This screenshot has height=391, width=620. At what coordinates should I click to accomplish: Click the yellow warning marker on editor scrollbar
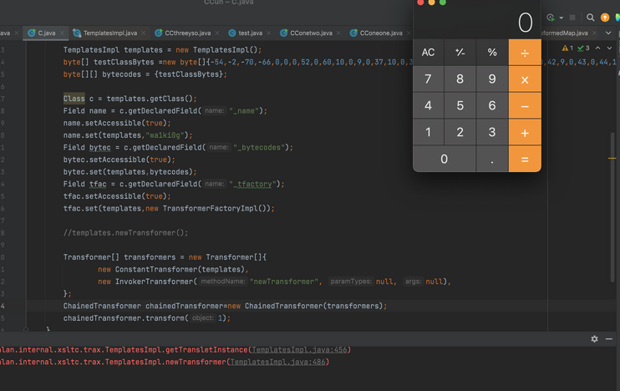pos(612,158)
